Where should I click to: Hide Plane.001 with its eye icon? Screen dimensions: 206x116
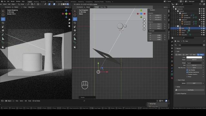(x=201, y=35)
